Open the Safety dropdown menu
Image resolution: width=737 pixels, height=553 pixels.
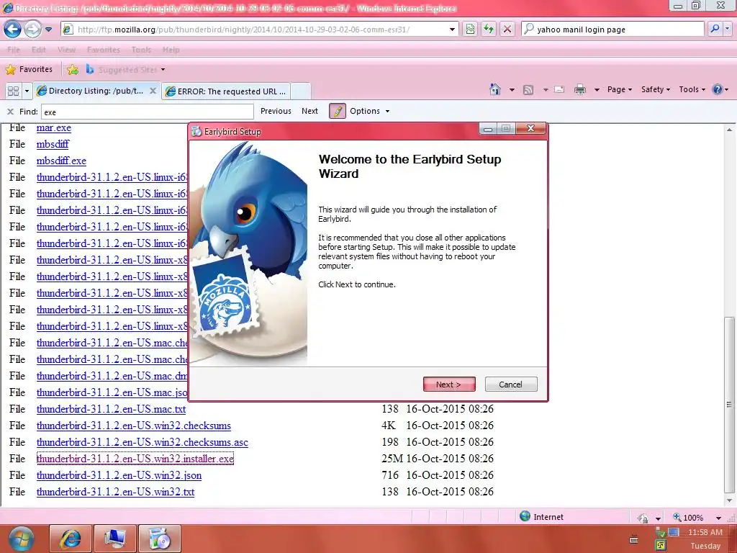(x=655, y=89)
